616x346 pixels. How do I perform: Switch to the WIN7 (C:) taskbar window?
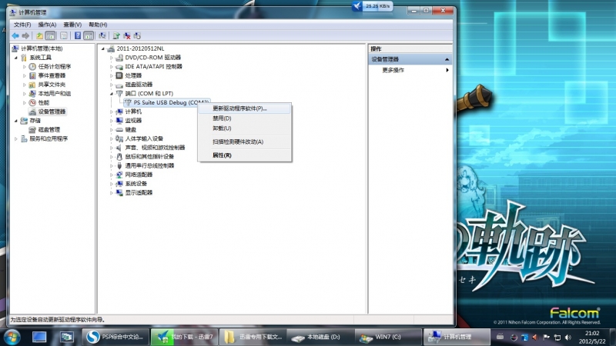coord(389,337)
